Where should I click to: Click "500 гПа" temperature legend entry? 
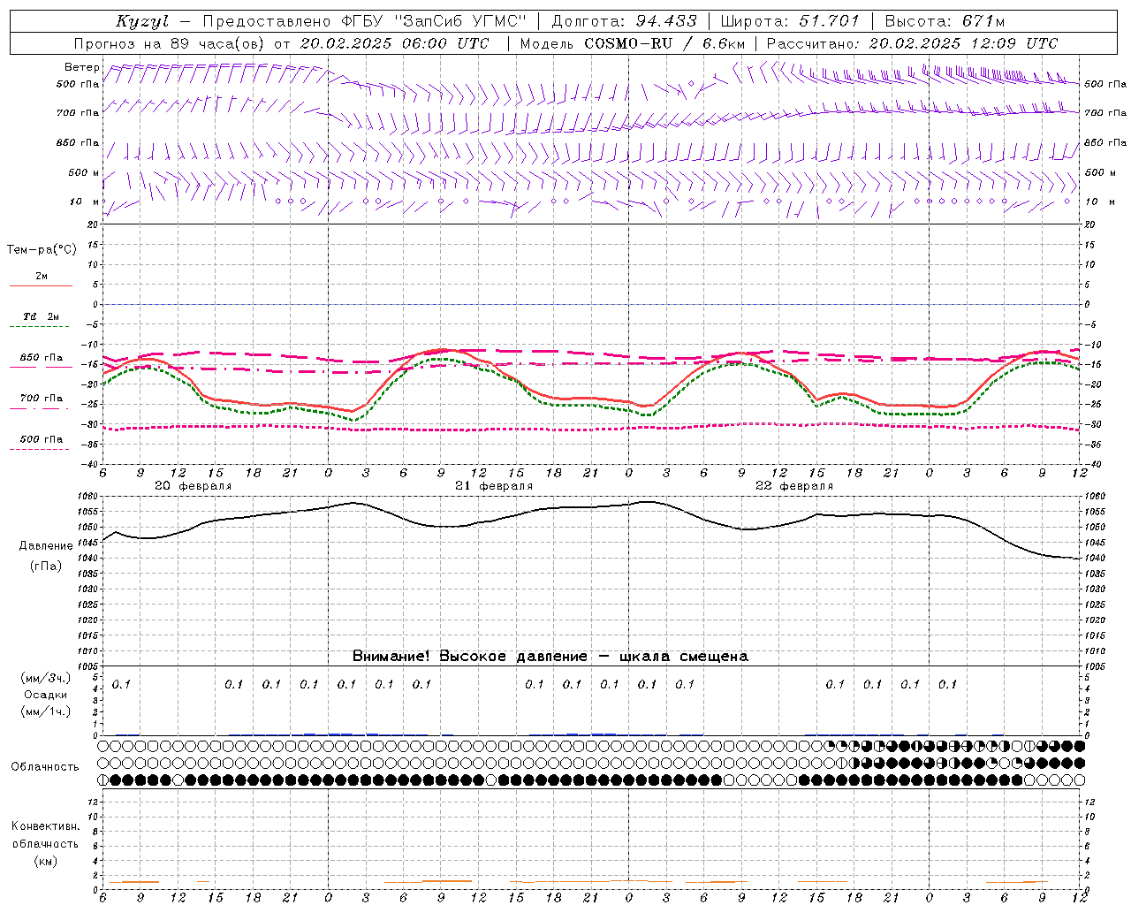click(41, 439)
